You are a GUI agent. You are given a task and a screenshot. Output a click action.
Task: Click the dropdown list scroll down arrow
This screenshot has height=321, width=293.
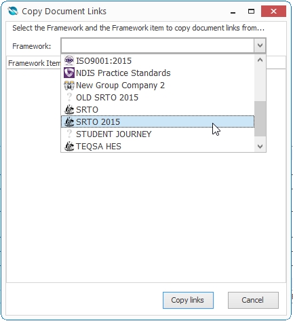click(260, 147)
